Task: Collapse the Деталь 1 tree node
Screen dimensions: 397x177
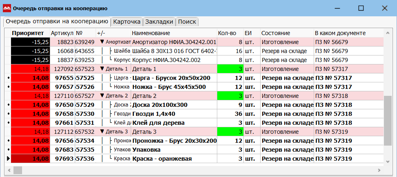Action: tap(102, 69)
